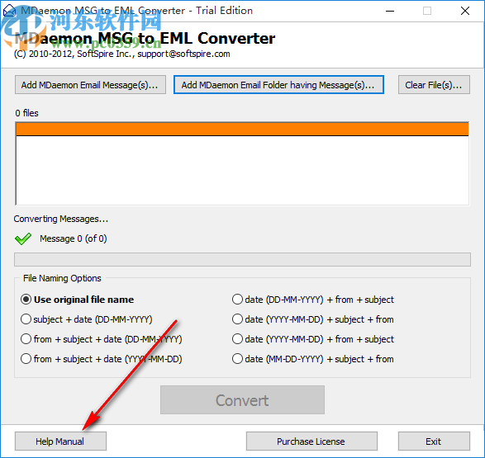Select date (DD-MM-YYYY) + from + subject

pyautogui.click(x=312, y=300)
